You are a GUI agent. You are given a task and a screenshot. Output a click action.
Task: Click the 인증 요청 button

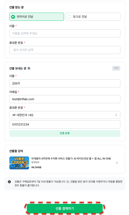pos(65,133)
